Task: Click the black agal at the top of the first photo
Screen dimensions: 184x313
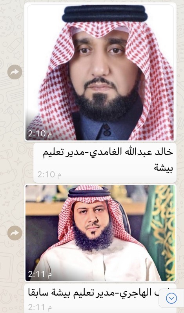Action: pyautogui.click(x=105, y=14)
